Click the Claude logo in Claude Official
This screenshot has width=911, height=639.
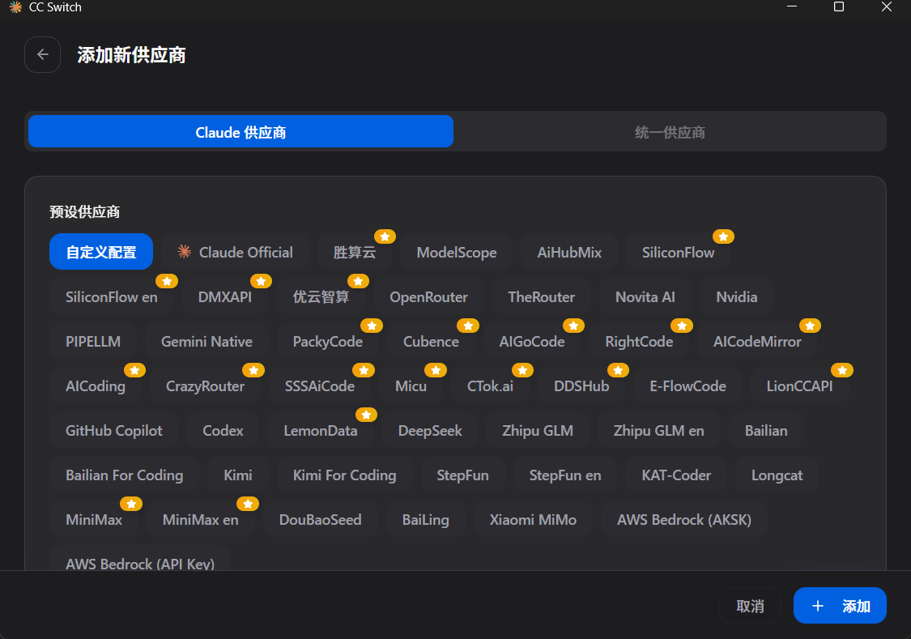click(184, 252)
